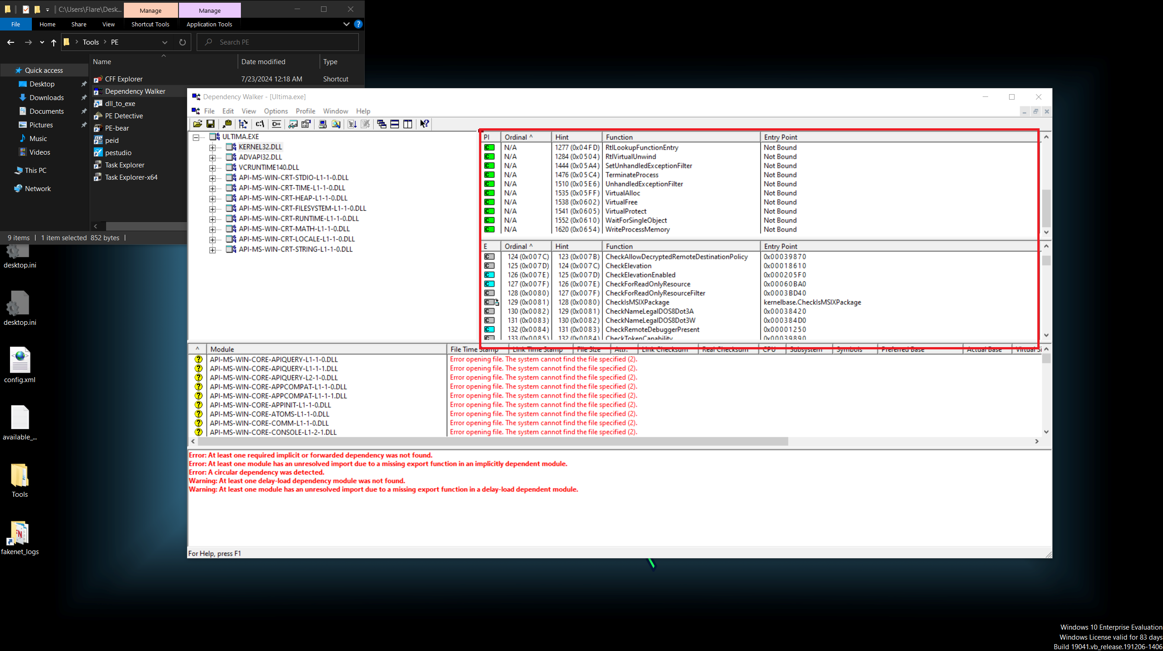Click the Explorer back arrow

(x=11, y=42)
